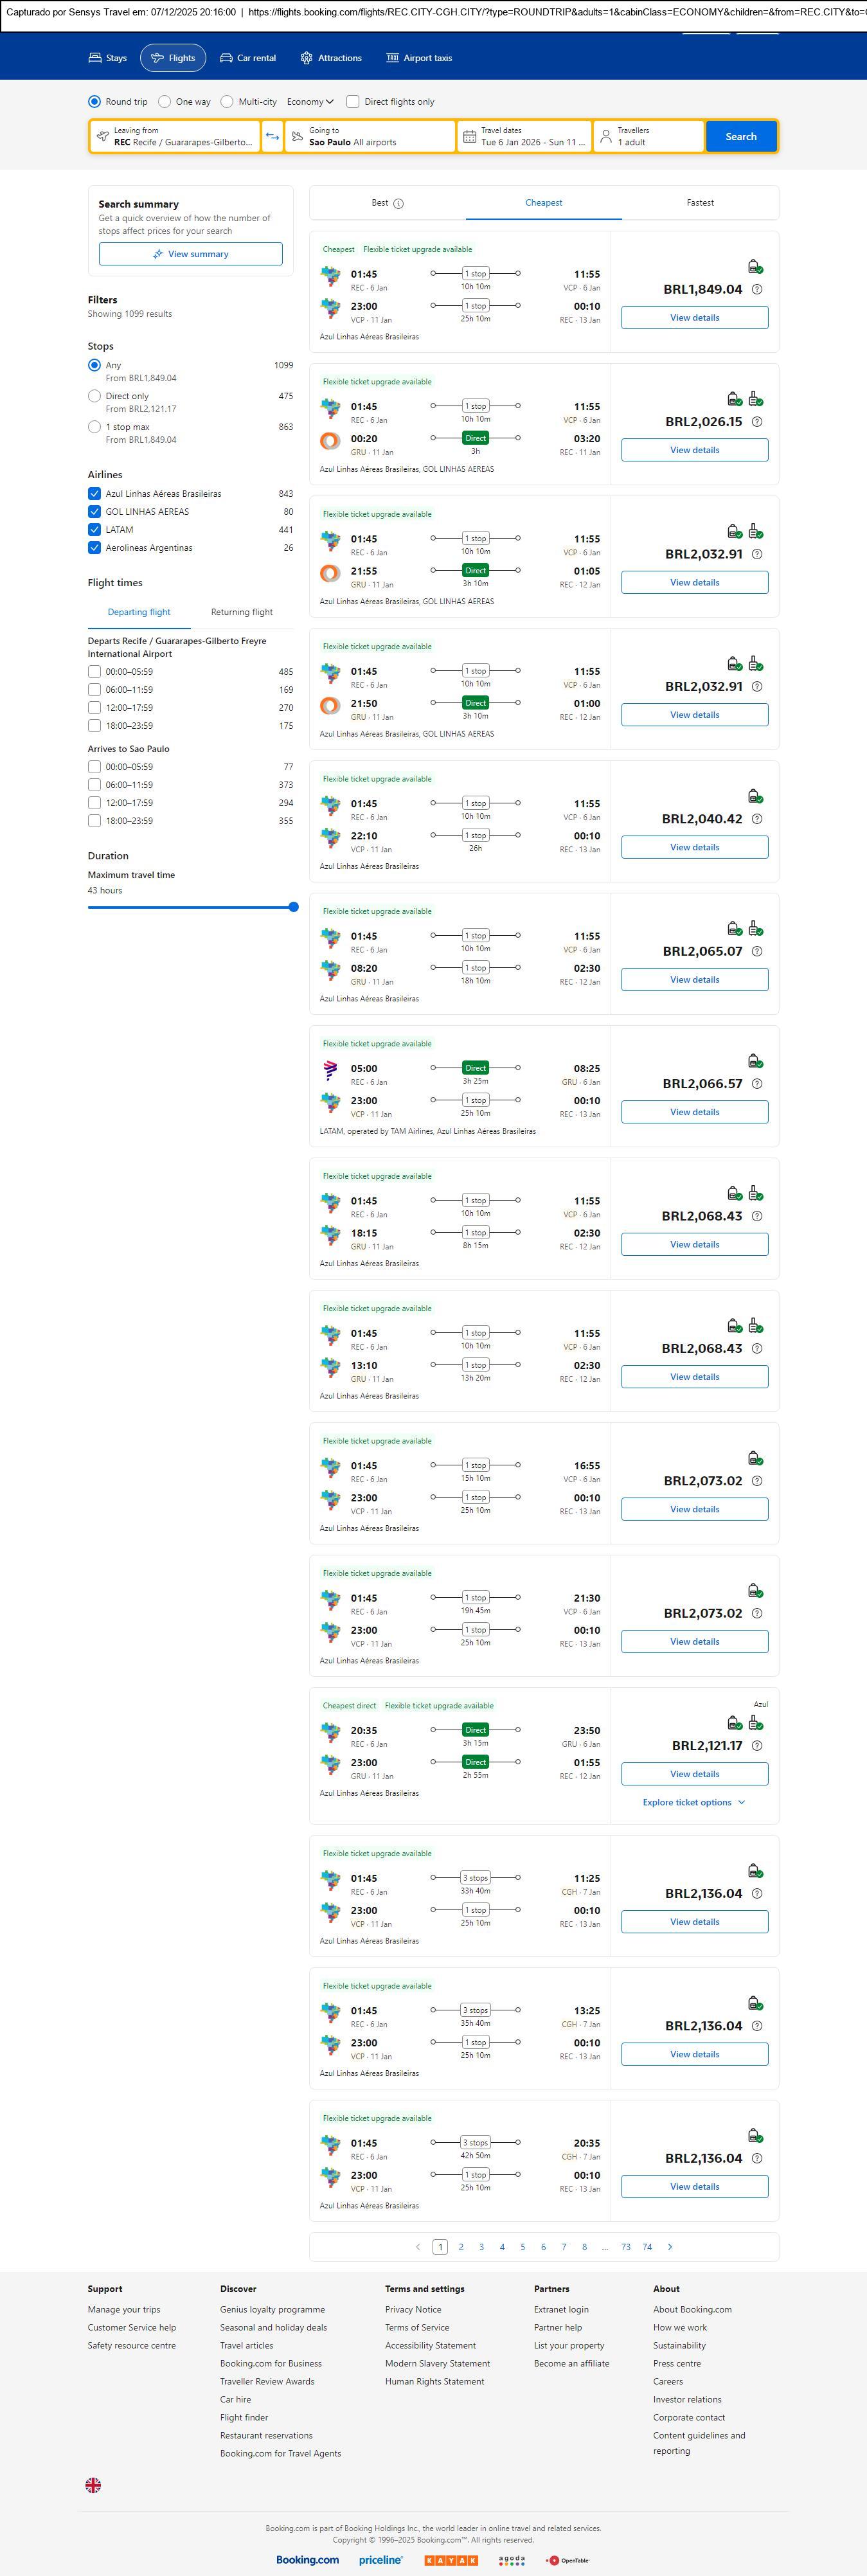Viewport: 867px width, 2576px height.
Task: Open Car rental from the top navigation
Action: [248, 58]
